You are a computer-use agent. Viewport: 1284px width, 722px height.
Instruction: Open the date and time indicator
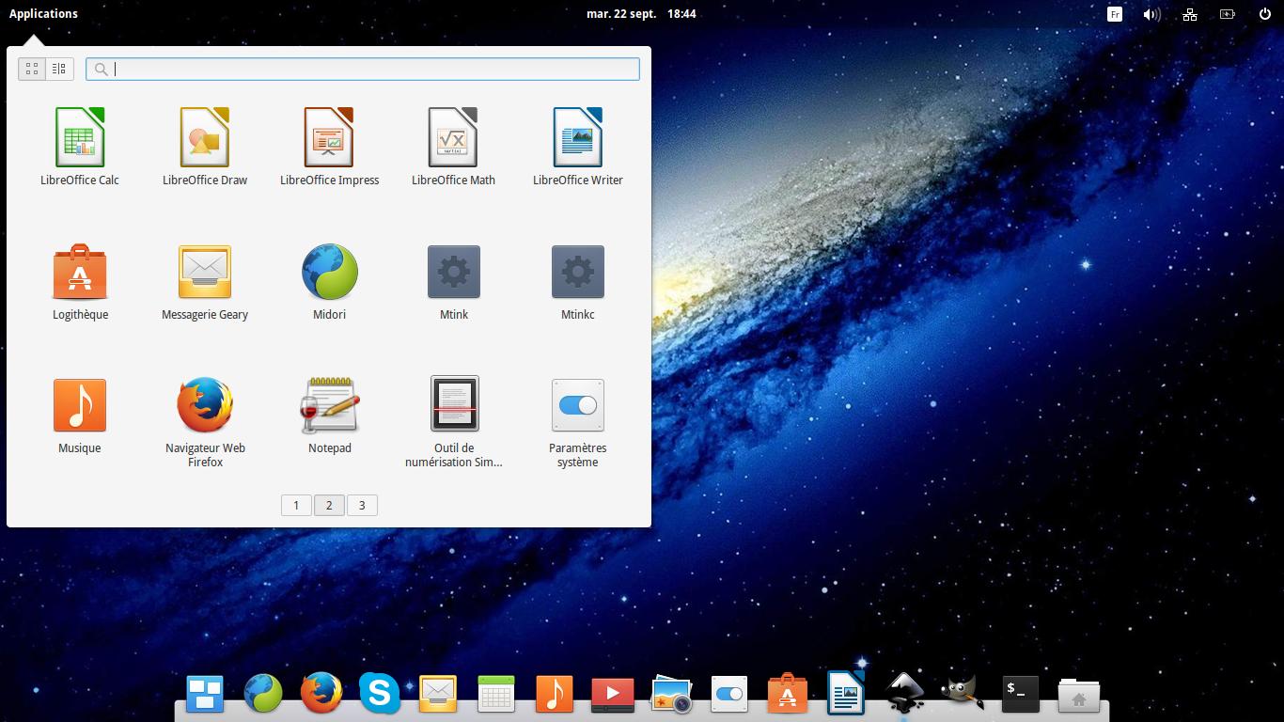[641, 14]
